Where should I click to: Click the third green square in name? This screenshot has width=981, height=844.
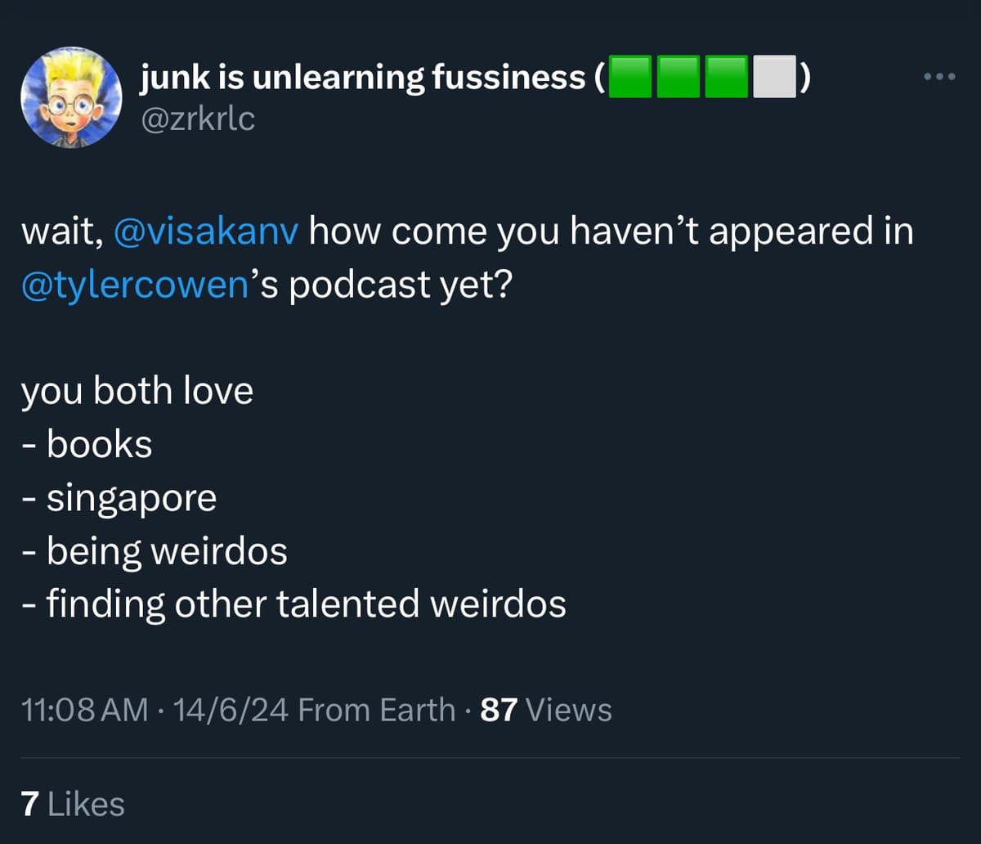tap(726, 77)
